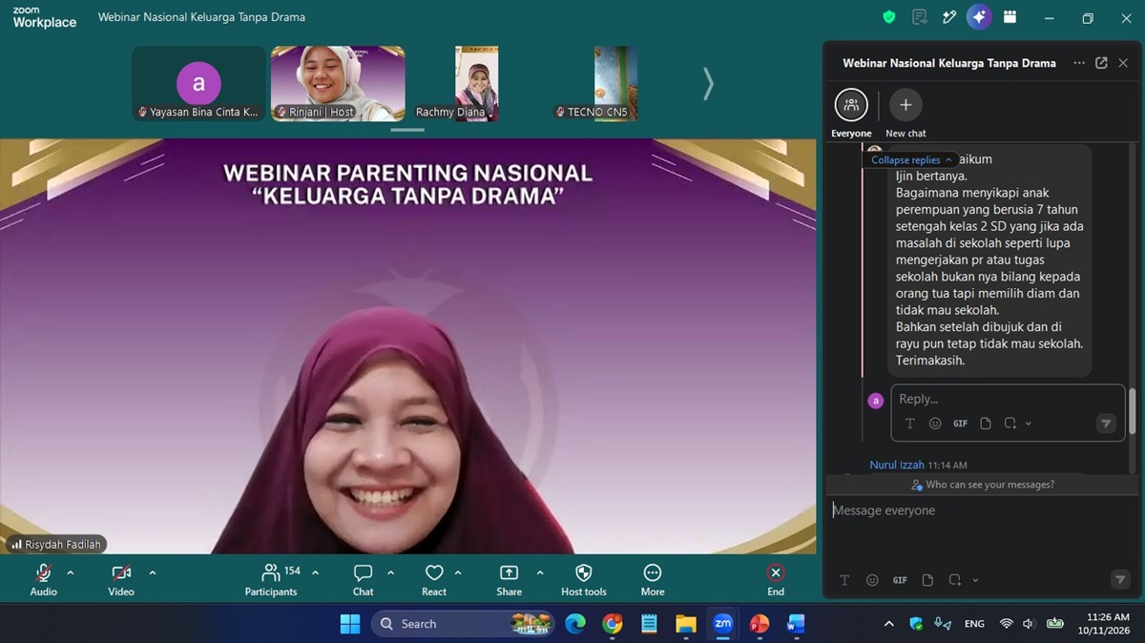
Task: Open the Participants panel
Action: (271, 579)
